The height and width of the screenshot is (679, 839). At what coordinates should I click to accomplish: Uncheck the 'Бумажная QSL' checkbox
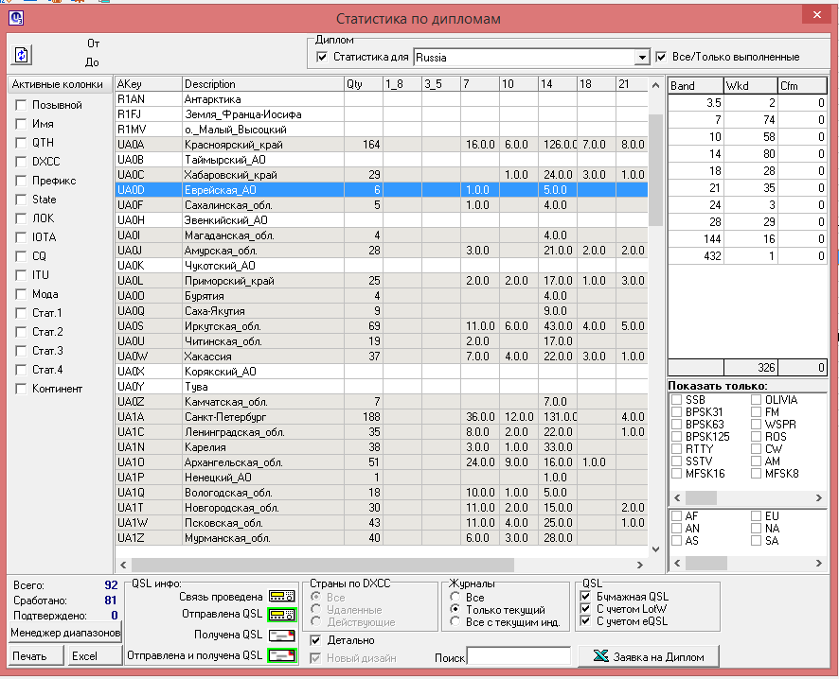585,597
